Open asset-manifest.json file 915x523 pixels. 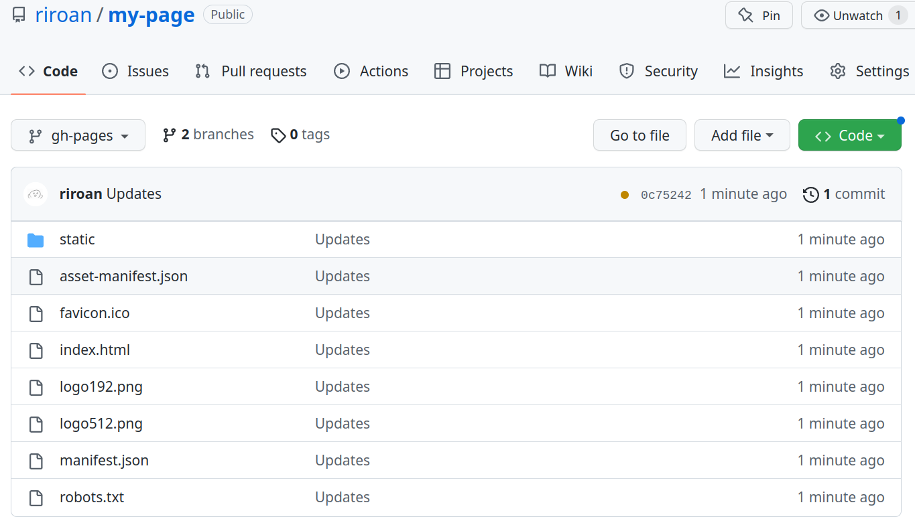(123, 276)
